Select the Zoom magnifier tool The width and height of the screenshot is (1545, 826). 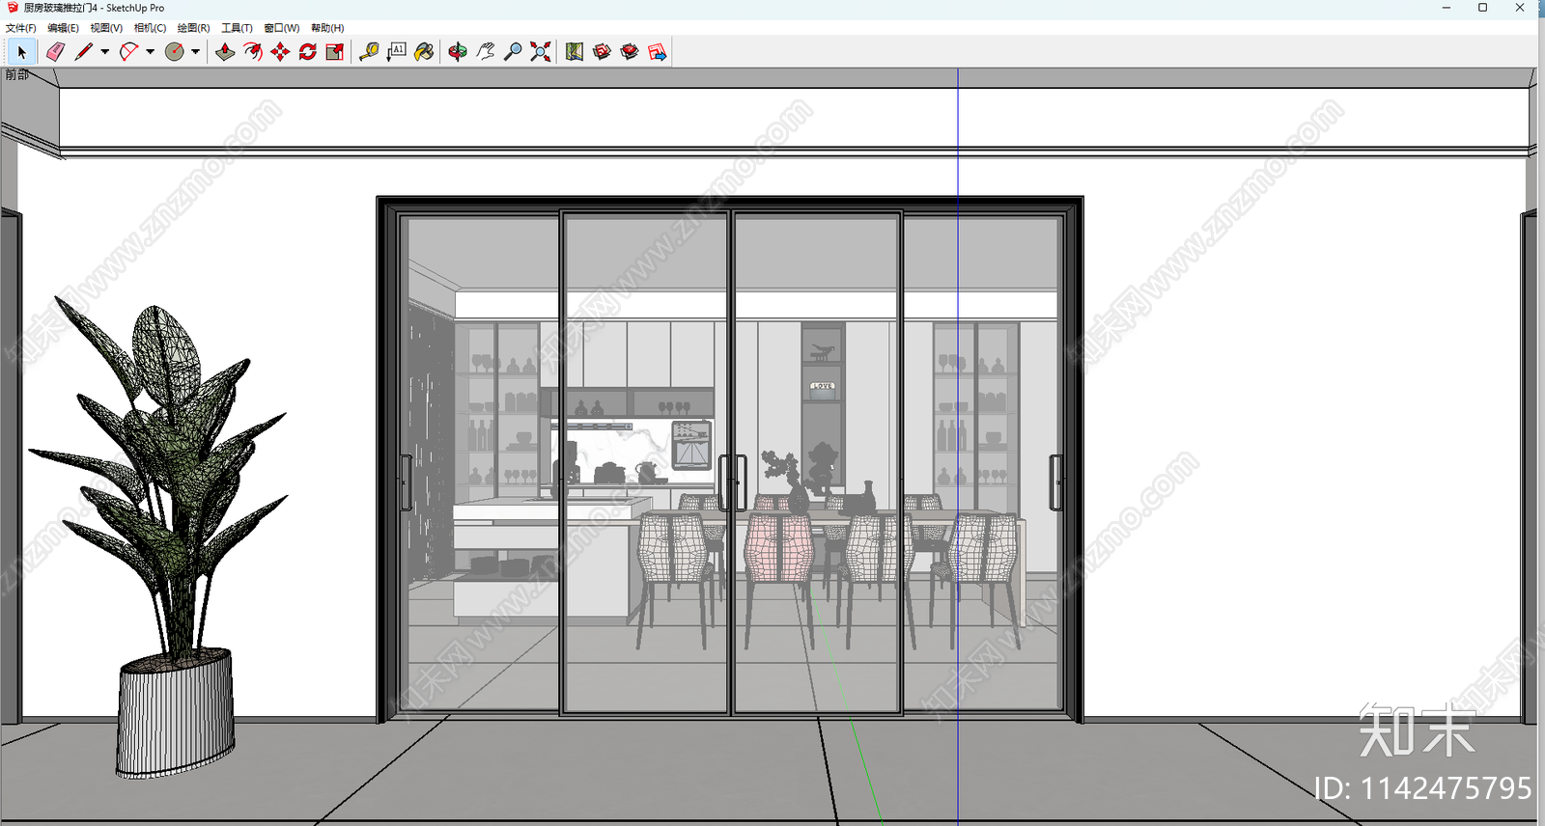coord(513,52)
